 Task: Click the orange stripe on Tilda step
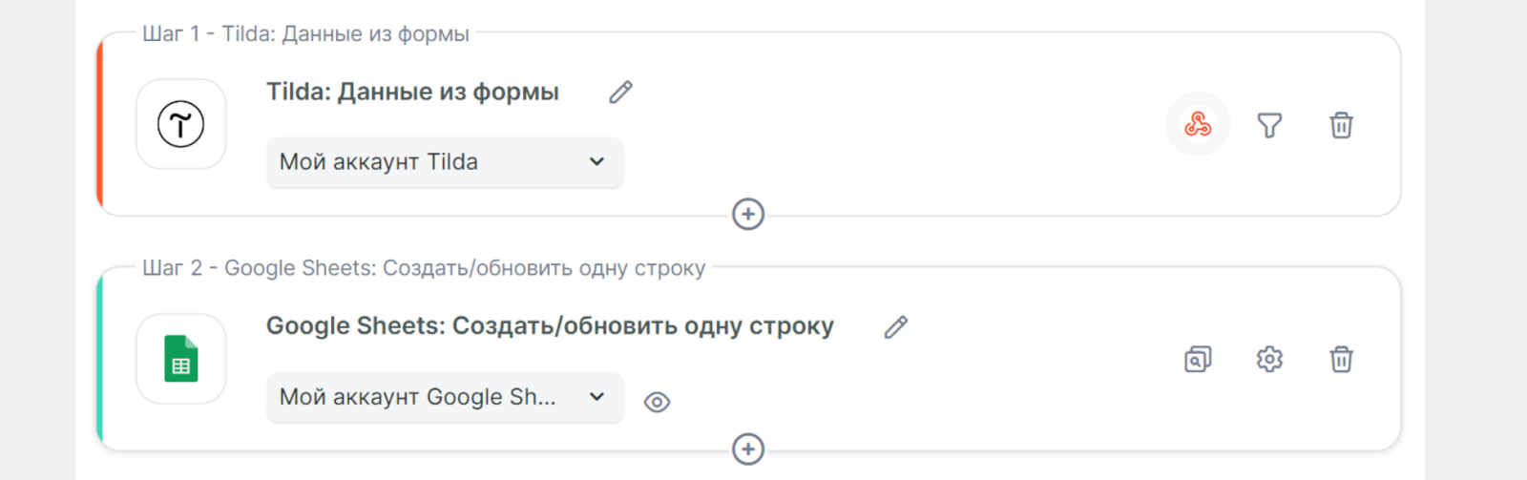[x=100, y=124]
